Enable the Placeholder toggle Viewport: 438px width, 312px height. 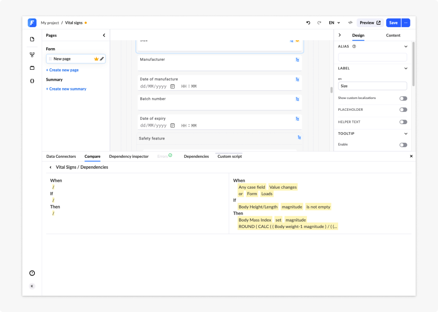tap(403, 110)
